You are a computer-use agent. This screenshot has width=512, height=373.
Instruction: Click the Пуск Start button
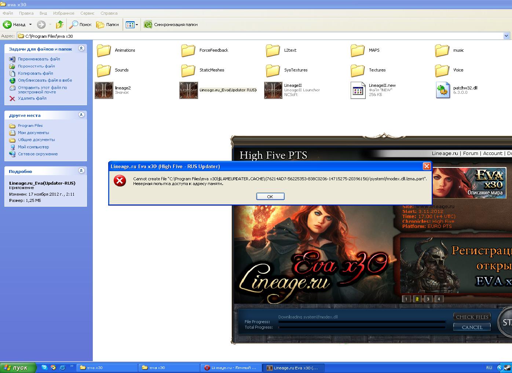[18, 368]
